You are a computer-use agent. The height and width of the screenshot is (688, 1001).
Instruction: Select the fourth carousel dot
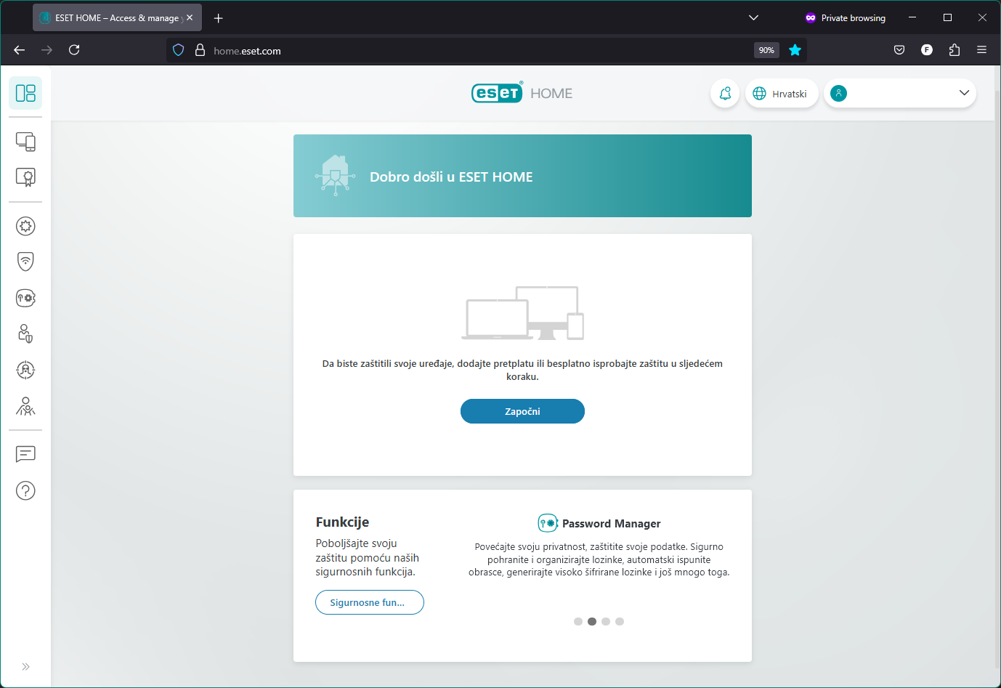[620, 621]
